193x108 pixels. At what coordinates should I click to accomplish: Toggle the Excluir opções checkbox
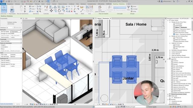tap(147, 107)
